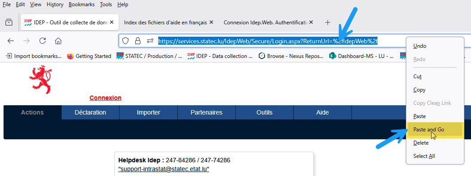The width and height of the screenshot is (471, 176).
Task: Open the Tools menu
Action: tap(106, 4)
